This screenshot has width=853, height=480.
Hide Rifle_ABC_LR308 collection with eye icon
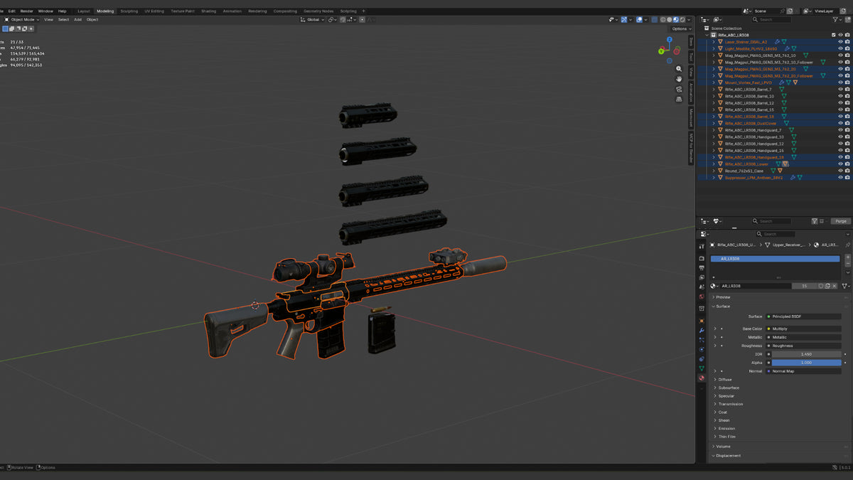(840, 35)
